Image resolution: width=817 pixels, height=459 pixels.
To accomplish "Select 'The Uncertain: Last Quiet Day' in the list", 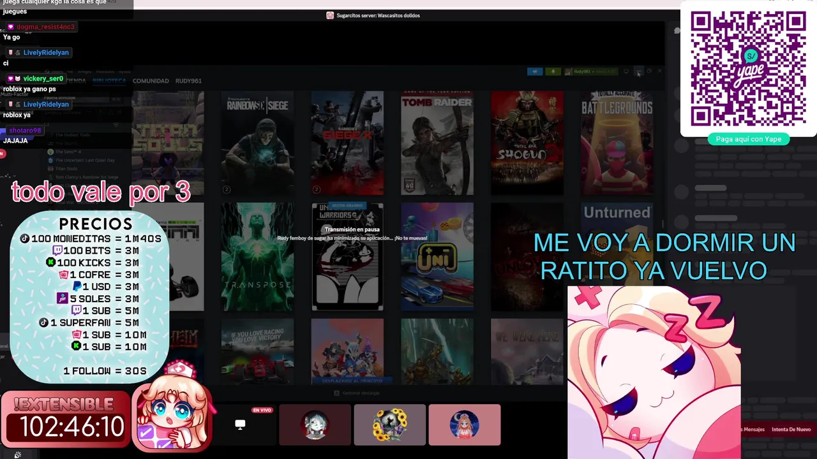I will coord(85,160).
